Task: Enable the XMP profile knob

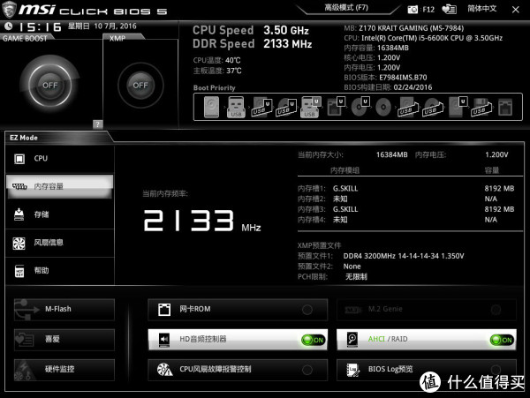Action: pyautogui.click(x=139, y=85)
